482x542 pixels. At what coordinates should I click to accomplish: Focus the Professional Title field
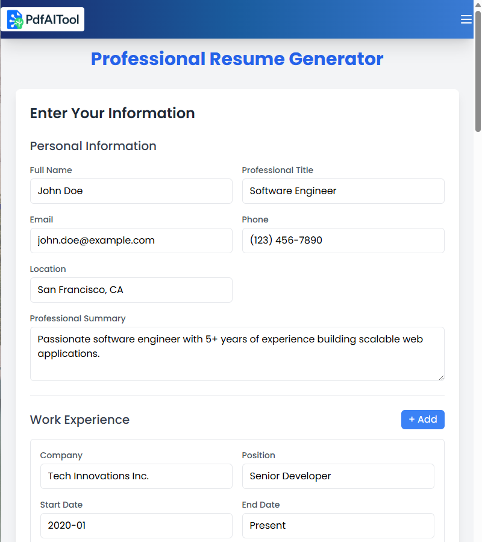[x=343, y=191]
